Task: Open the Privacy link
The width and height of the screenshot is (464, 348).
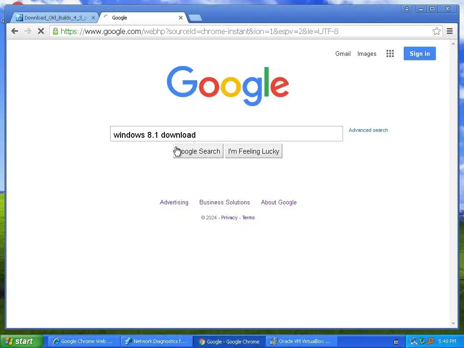Action: coord(229,217)
